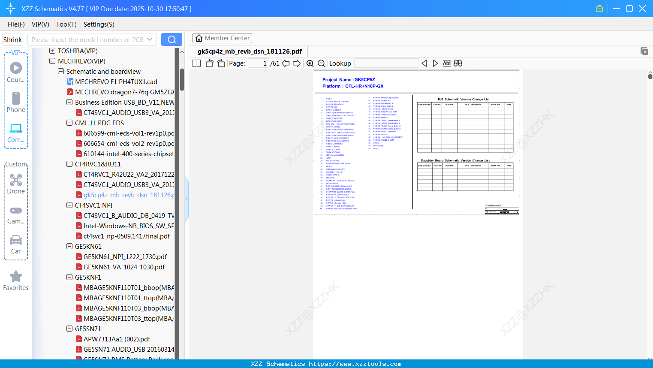The height and width of the screenshot is (368, 653).
Task: Expand the TOSHIBA(VIP) node
Action: (52, 51)
